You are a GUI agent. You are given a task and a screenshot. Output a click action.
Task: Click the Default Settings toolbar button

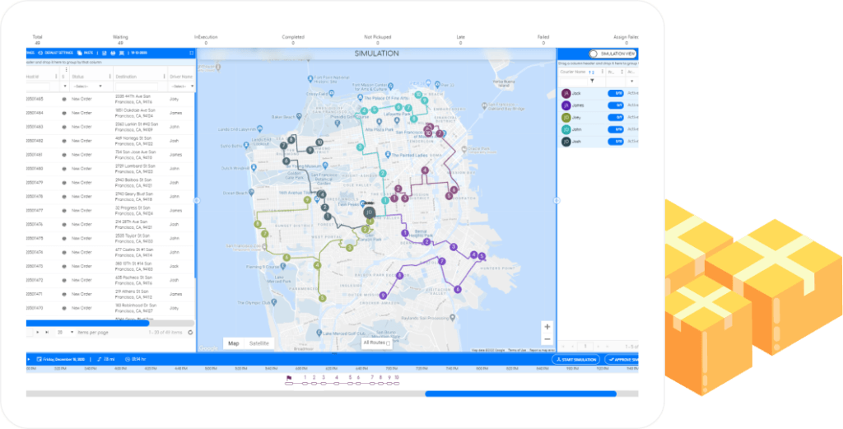point(55,53)
